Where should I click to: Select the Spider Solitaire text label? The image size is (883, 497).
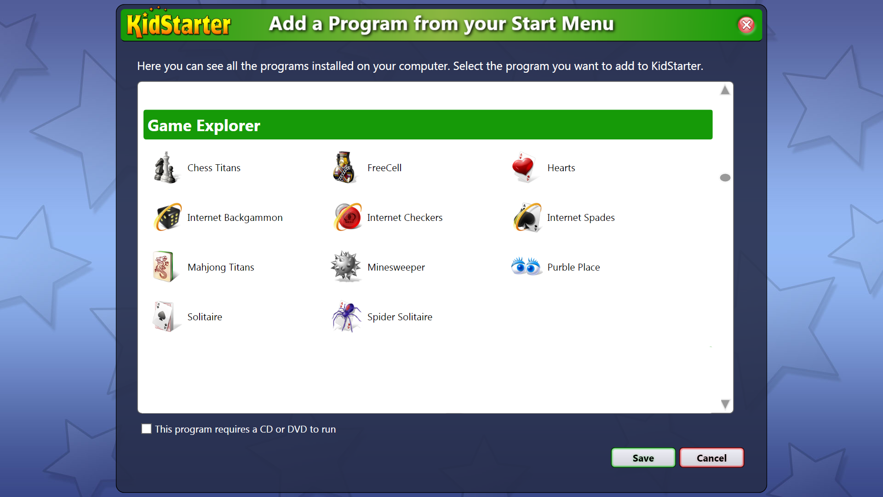(400, 317)
